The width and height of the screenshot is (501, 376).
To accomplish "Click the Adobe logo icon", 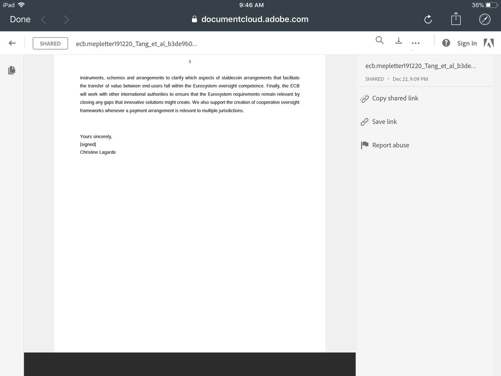I will (x=488, y=43).
